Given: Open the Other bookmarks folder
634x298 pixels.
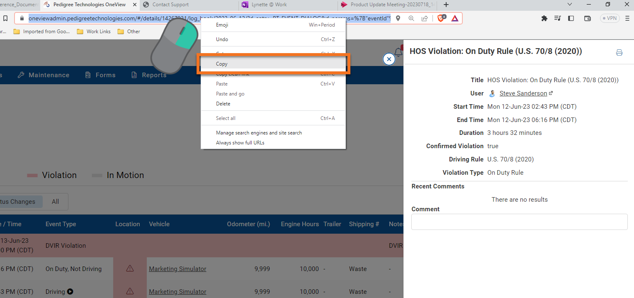Looking at the screenshot, I should [129, 32].
